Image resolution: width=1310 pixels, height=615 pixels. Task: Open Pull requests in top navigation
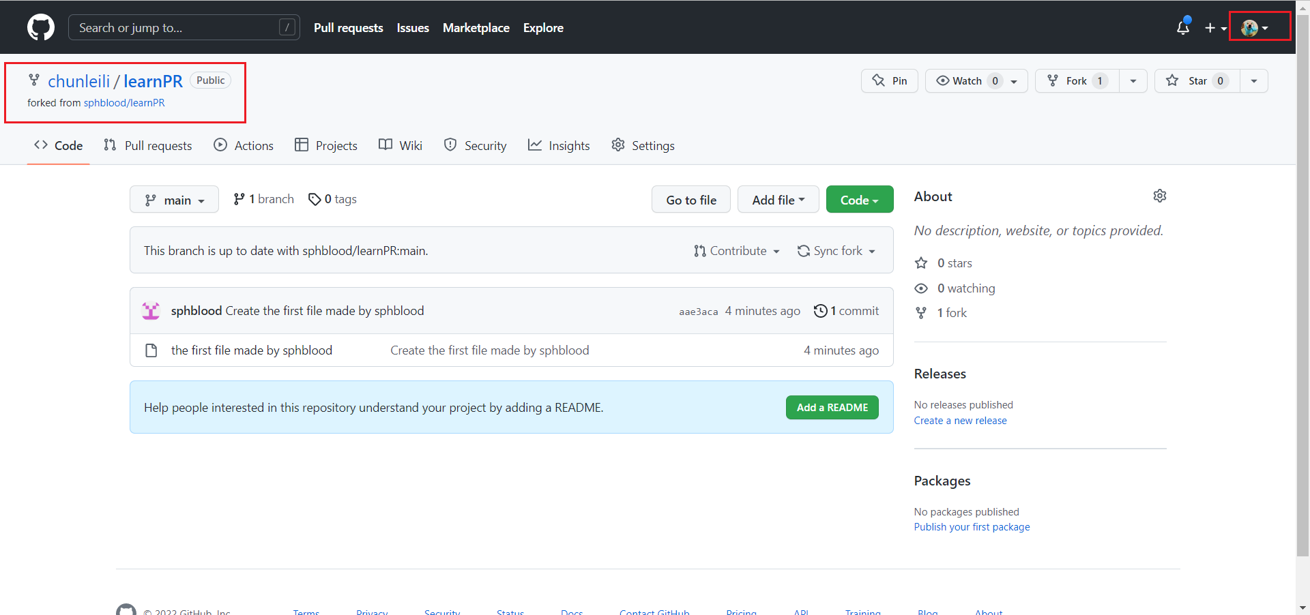(348, 28)
